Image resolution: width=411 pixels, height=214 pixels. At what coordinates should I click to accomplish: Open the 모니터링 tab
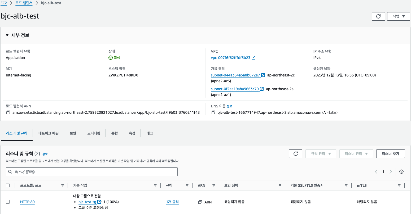(94, 133)
